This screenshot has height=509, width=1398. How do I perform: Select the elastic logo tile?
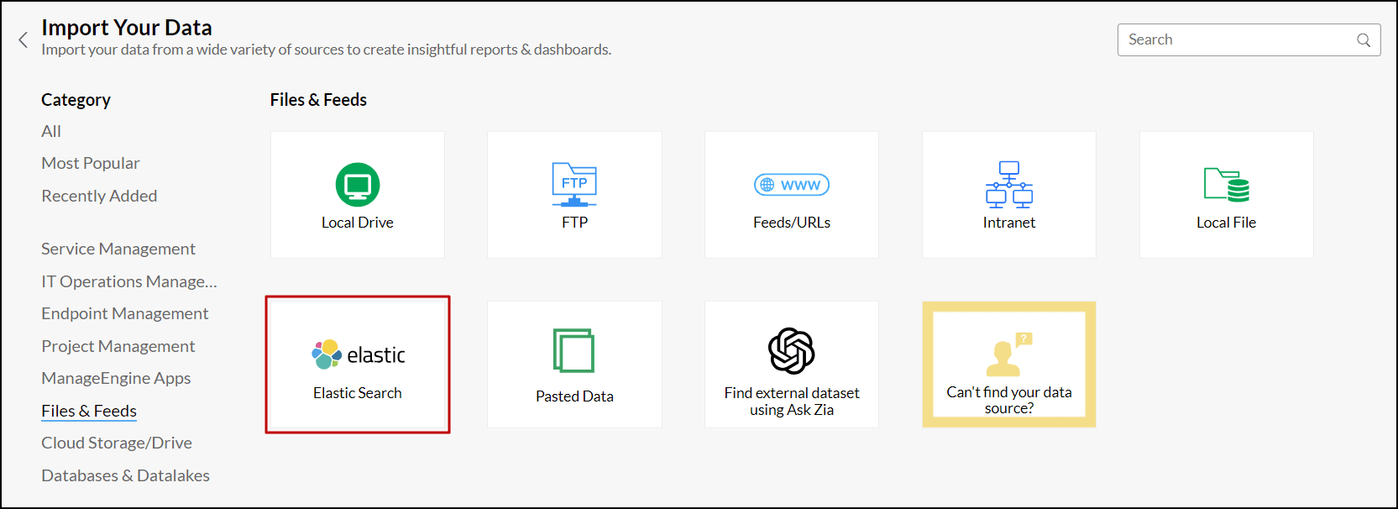pos(358,355)
